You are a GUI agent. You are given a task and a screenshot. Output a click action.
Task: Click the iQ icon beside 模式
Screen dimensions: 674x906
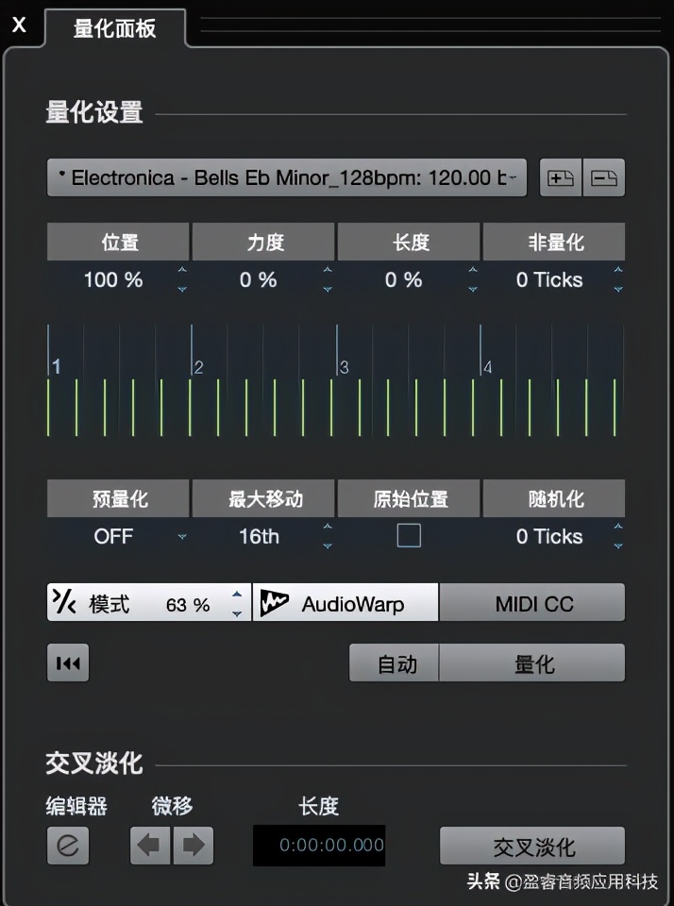coord(63,601)
